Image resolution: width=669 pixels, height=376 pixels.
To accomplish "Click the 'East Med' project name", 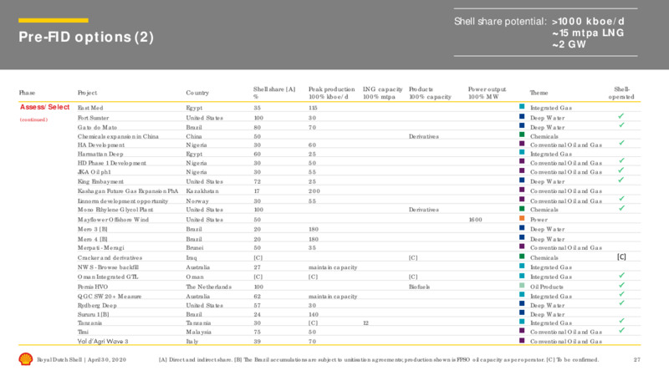I will 90,109.
